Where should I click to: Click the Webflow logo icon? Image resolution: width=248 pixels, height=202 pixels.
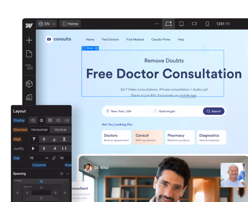(29, 26)
